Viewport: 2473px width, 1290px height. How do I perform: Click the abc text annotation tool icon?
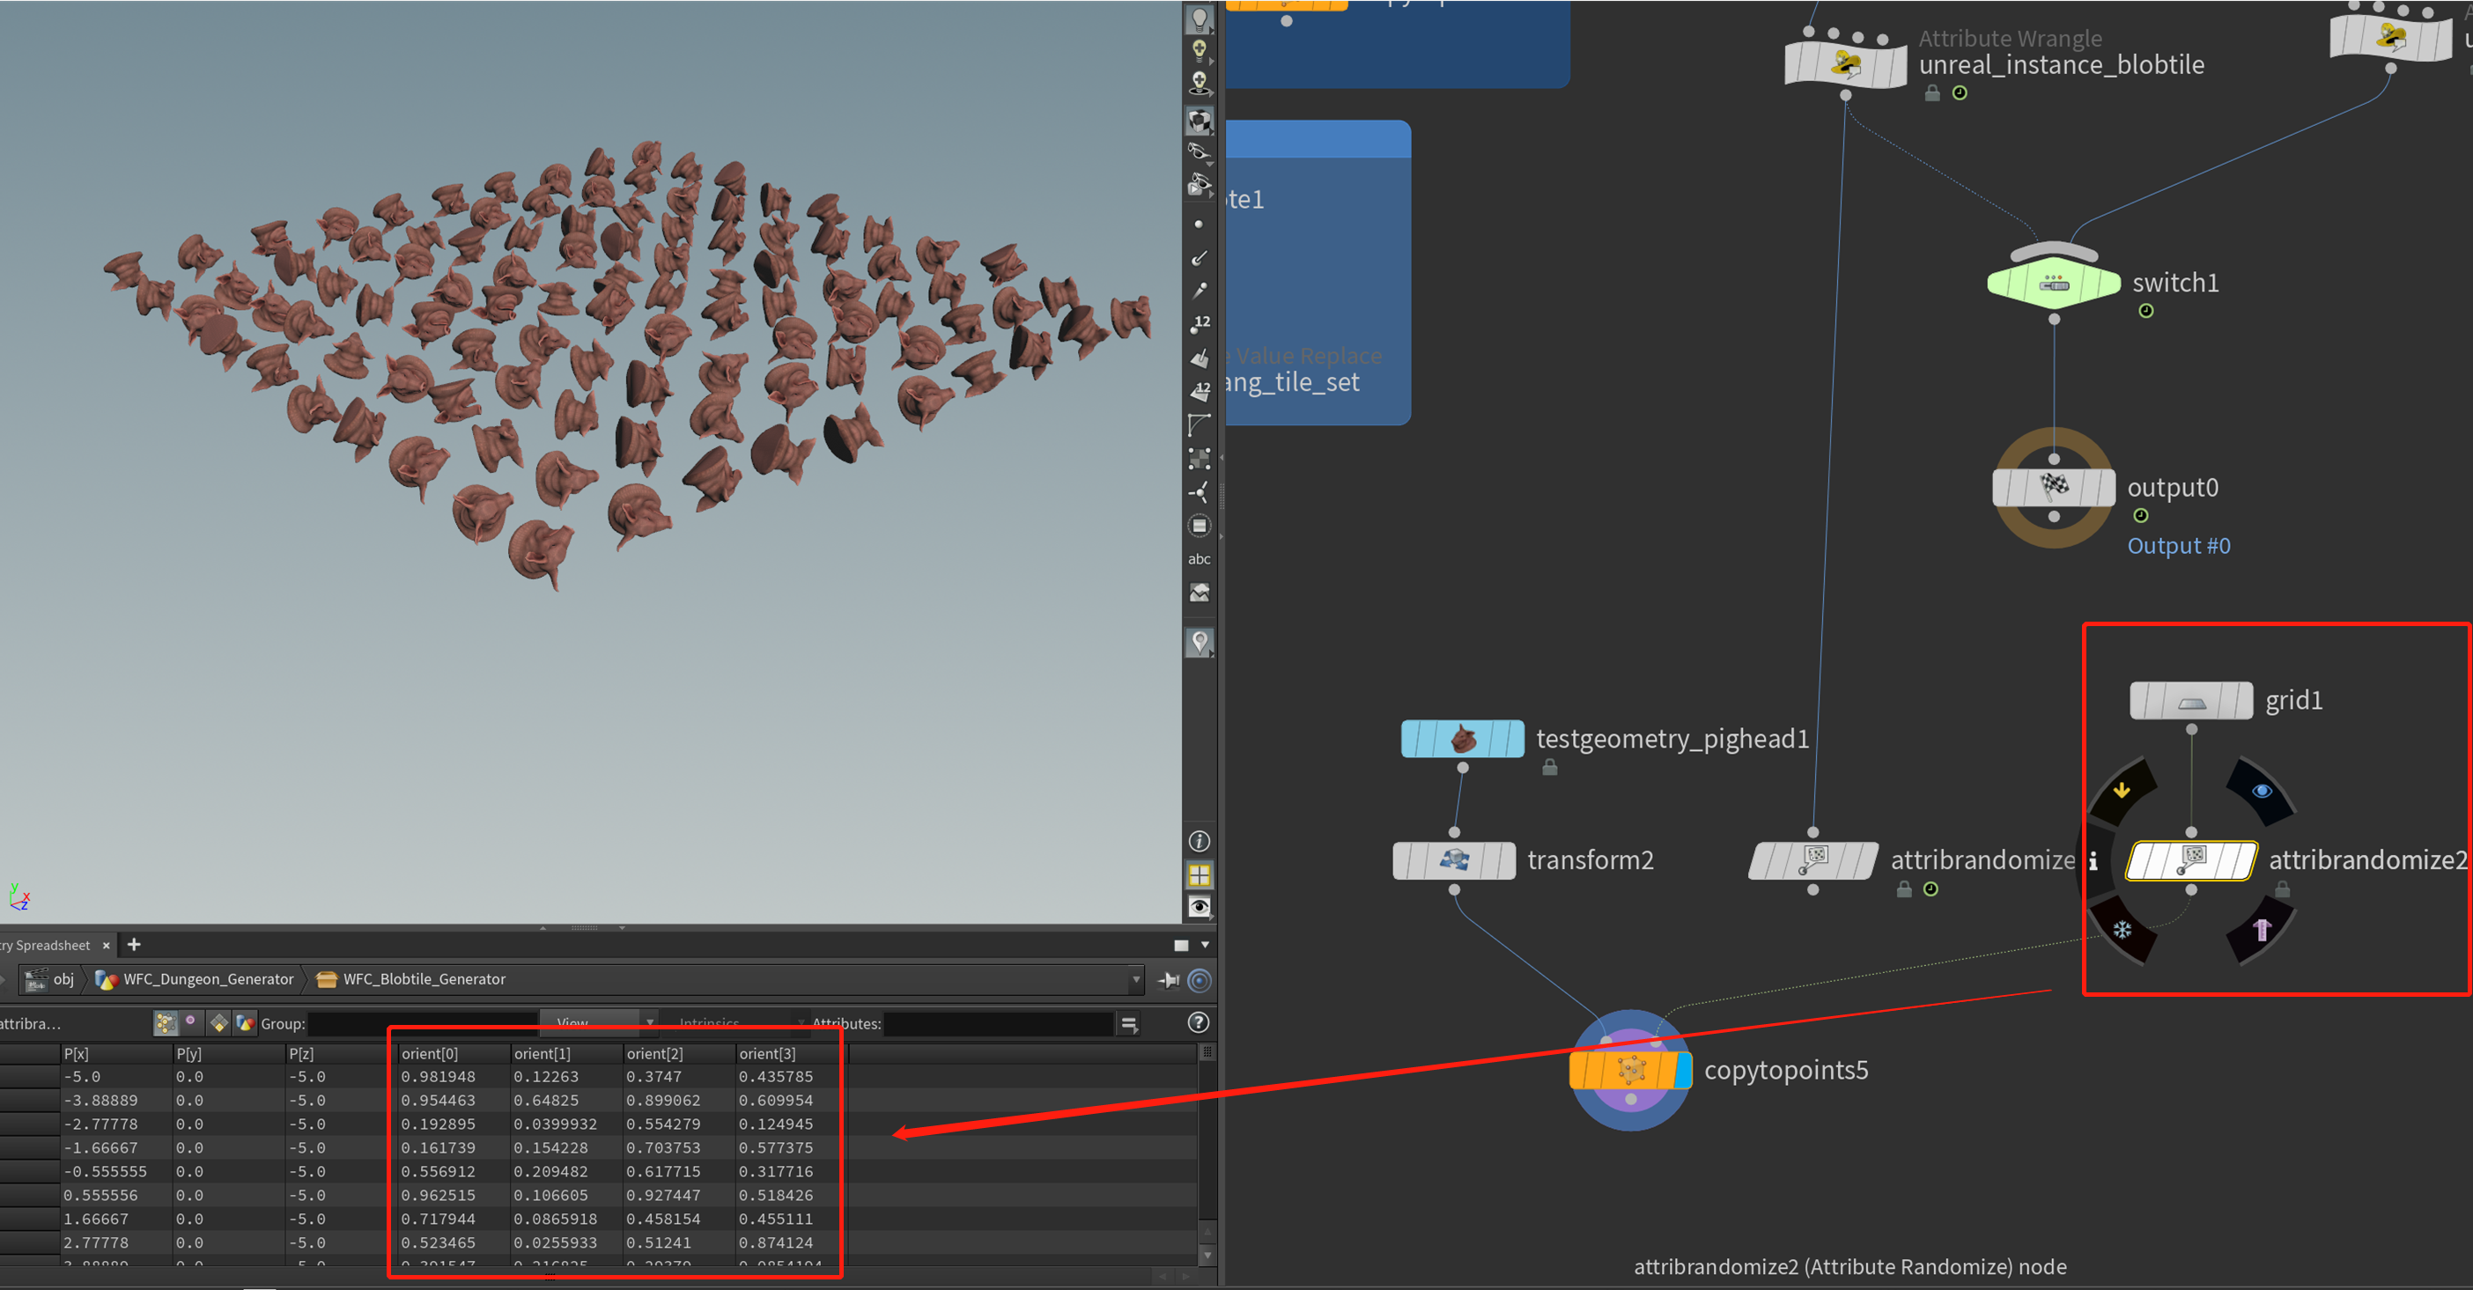point(1200,558)
